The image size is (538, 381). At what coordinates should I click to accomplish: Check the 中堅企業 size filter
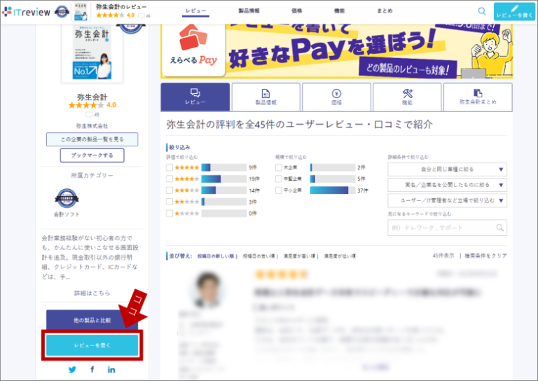pyautogui.click(x=279, y=179)
